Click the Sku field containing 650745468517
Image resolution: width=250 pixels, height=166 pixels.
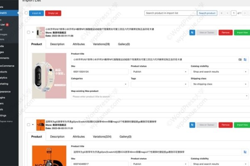pyautogui.click(x=100, y=164)
